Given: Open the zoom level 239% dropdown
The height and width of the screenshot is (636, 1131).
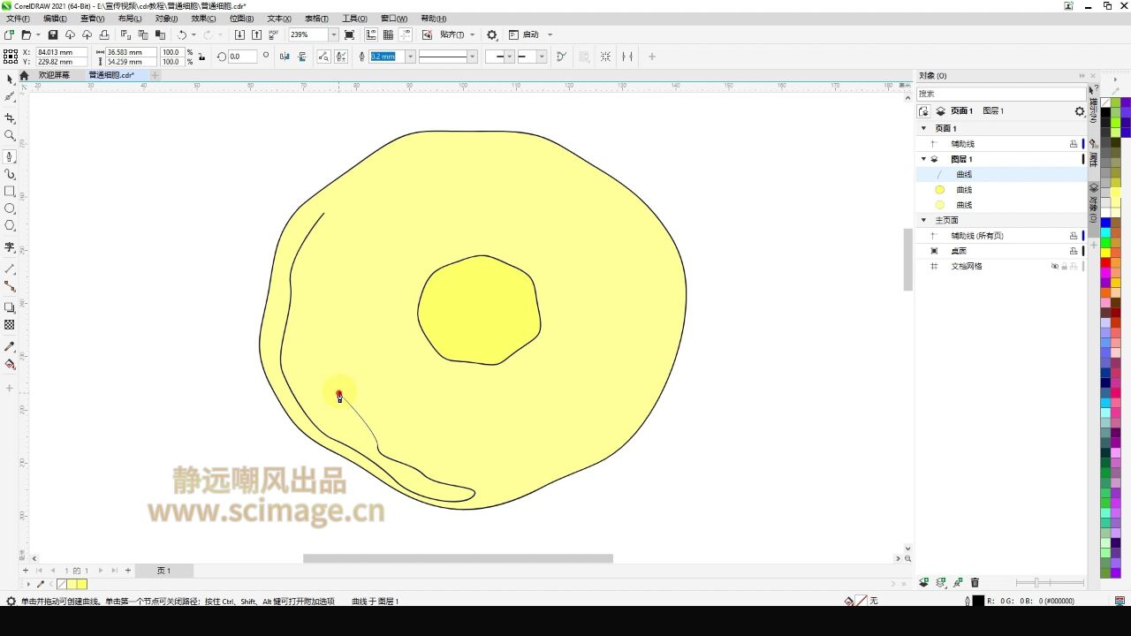Looking at the screenshot, I should point(333,34).
